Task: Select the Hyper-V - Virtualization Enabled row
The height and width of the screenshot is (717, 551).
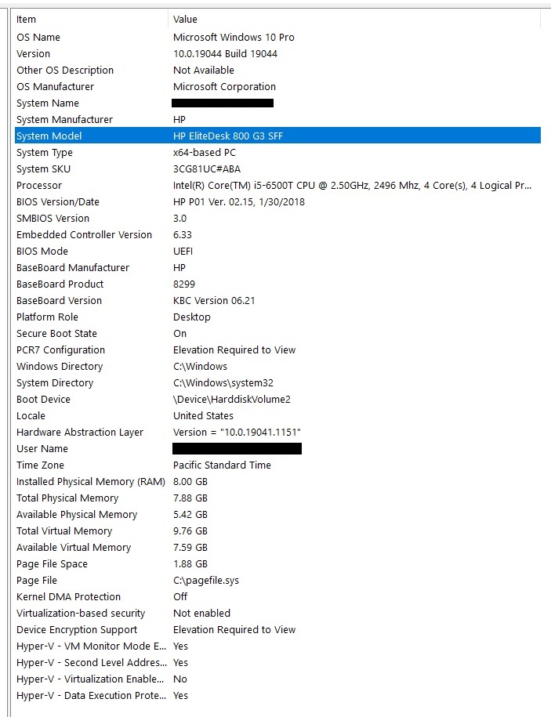Action: tap(277, 679)
